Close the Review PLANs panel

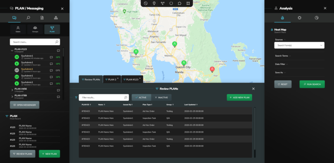coord(253,89)
